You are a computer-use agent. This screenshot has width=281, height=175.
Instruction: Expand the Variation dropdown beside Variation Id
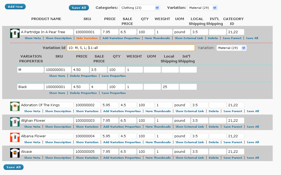click(231, 48)
